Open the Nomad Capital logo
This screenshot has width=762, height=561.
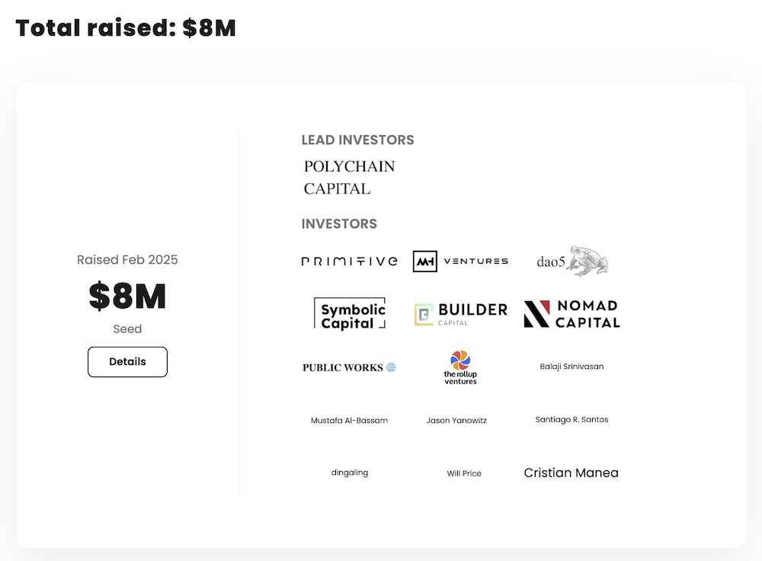571,313
